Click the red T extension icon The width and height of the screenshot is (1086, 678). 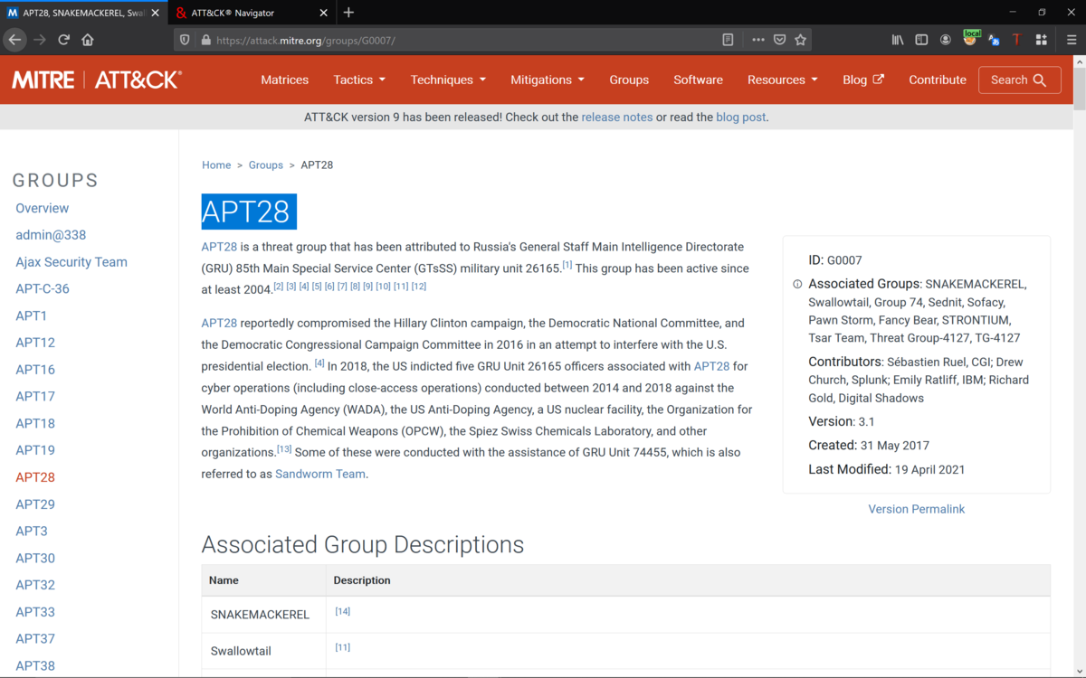pyautogui.click(x=1017, y=40)
